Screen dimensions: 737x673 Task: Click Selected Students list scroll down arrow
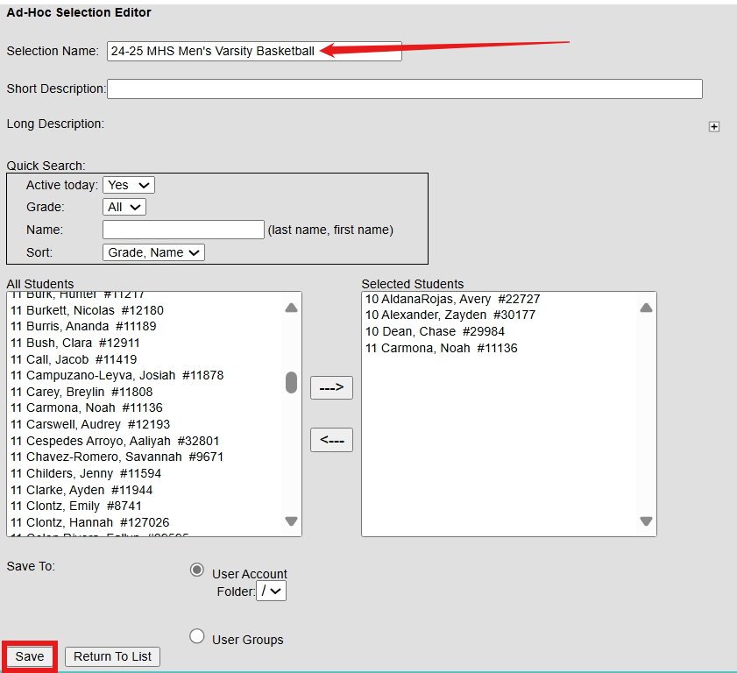pyautogui.click(x=646, y=521)
